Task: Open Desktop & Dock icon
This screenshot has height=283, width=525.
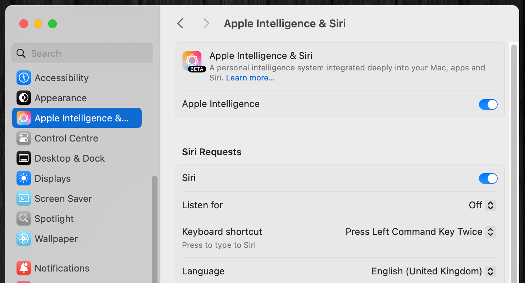Action: coord(24,158)
